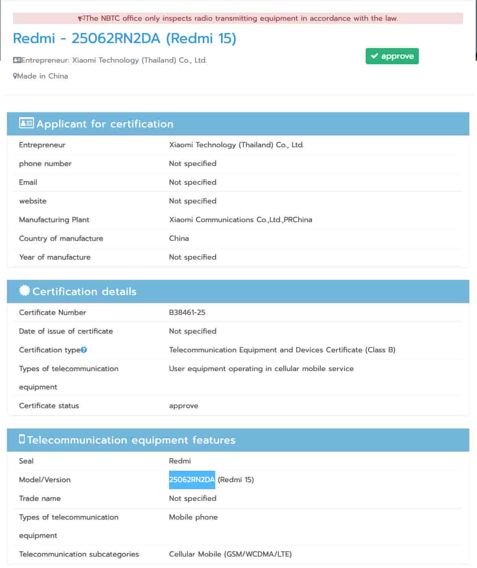Click the Xiaomi Communications Co.,Ltd.,PRChina manufacturing plant value

pyautogui.click(x=241, y=220)
